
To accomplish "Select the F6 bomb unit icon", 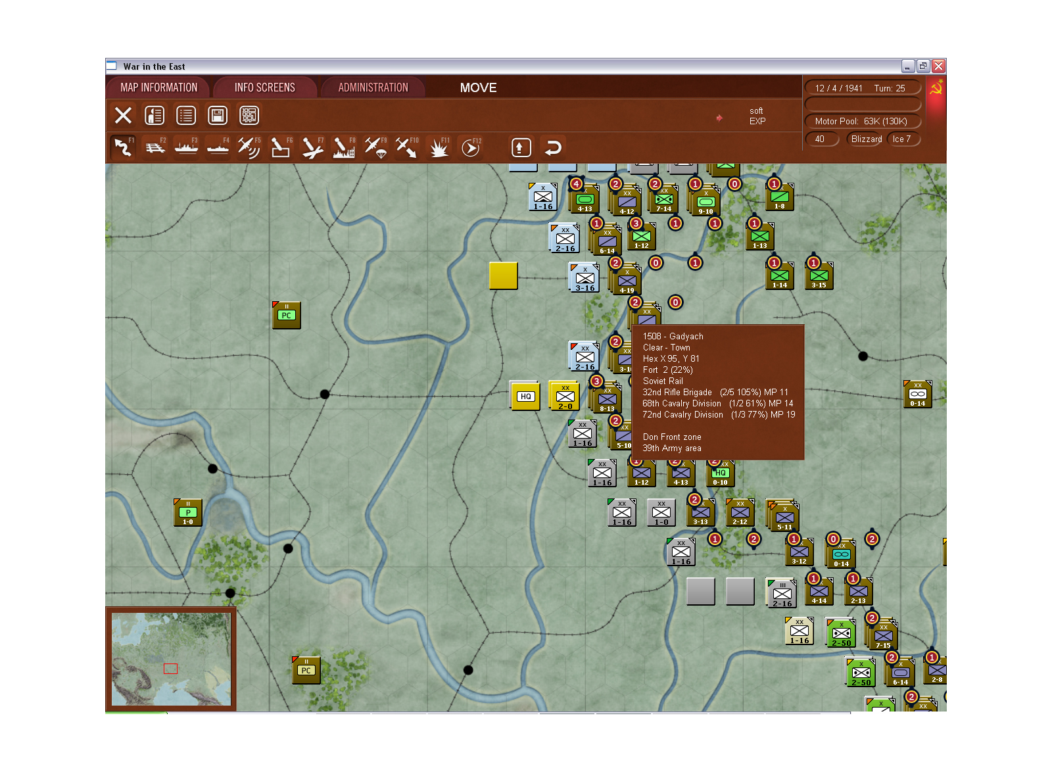I will [281, 147].
